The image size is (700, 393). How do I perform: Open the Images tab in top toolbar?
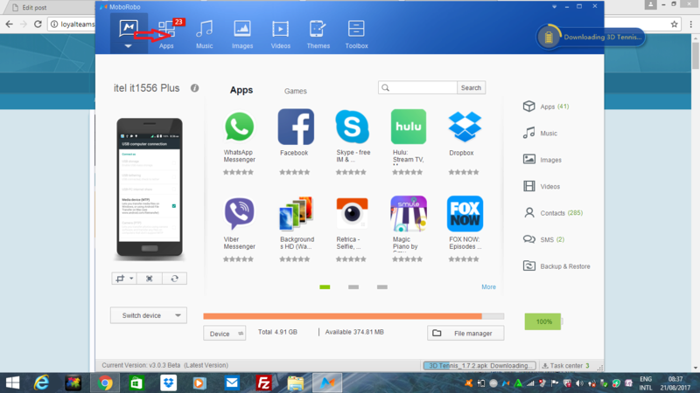(x=242, y=34)
